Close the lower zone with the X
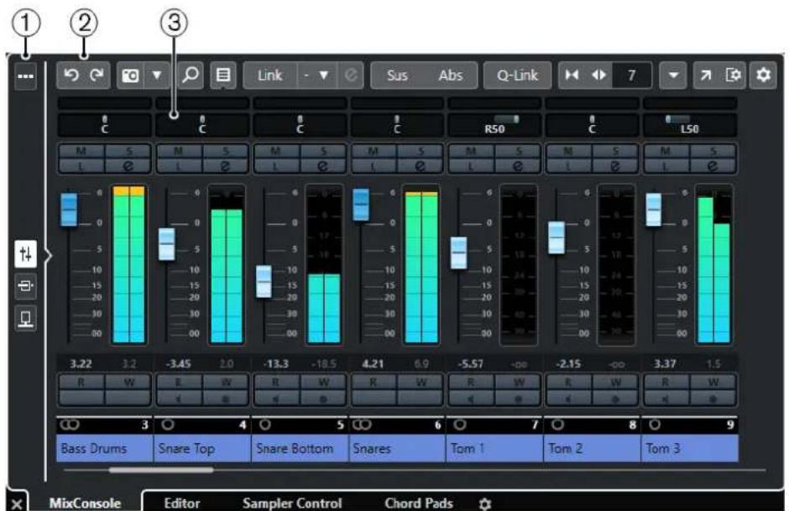Image resolution: width=789 pixels, height=511 pixels. [x=17, y=504]
